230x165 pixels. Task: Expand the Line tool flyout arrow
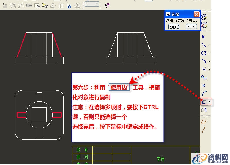[x=209, y=45]
